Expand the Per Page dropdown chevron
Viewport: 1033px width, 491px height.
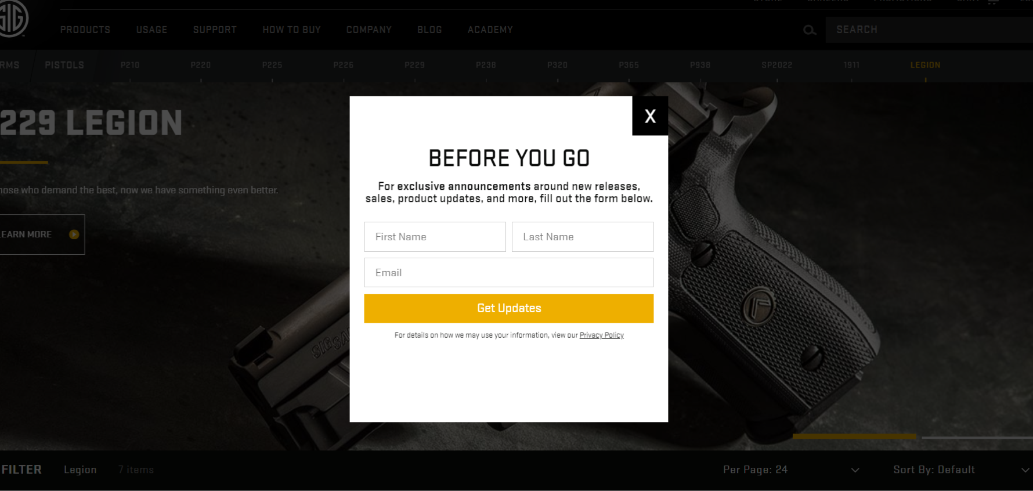[x=855, y=470]
